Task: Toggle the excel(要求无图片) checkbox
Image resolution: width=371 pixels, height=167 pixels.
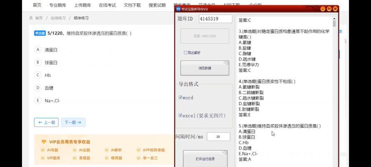Action: click(x=180, y=115)
